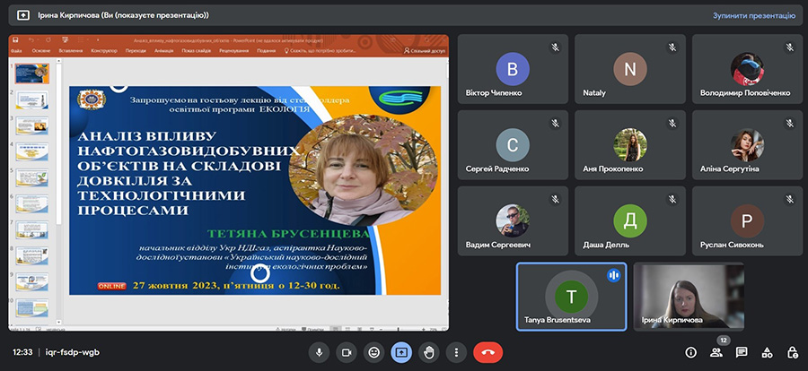Toggle the raise hand button
Screen dimensions: 808x371
(x=429, y=352)
